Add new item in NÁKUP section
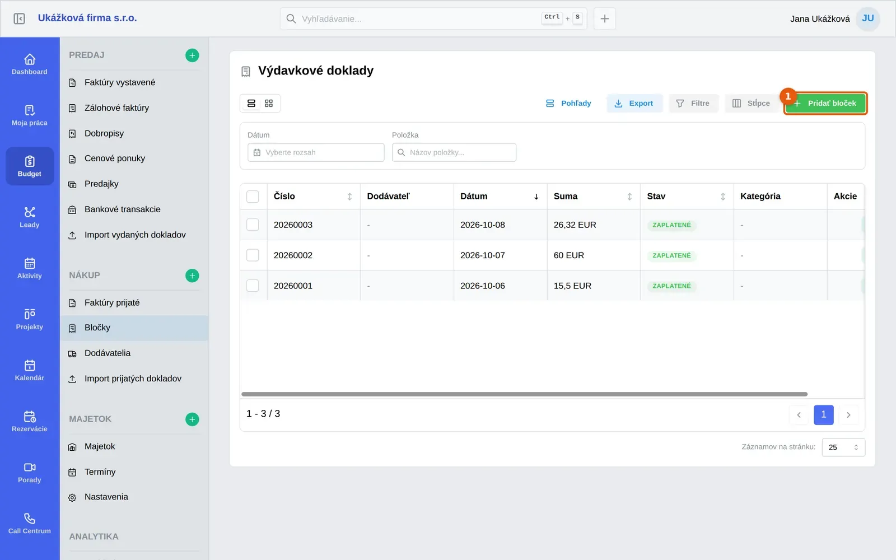896x560 pixels. click(192, 276)
